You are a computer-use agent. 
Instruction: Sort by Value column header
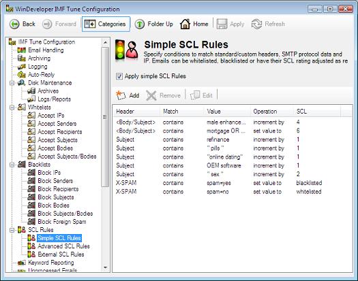tap(226, 112)
